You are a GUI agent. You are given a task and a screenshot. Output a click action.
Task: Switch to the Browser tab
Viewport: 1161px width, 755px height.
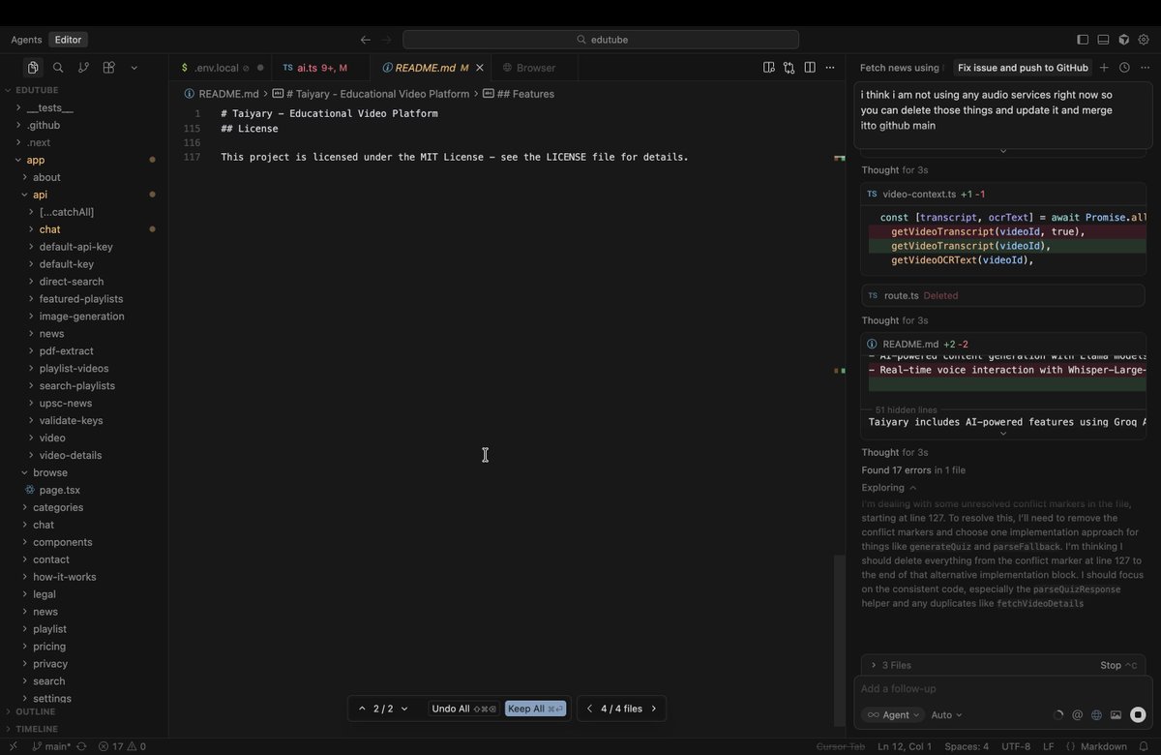pos(534,68)
